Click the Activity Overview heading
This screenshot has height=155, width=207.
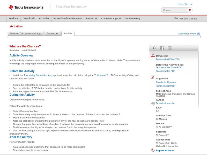tap(21, 55)
